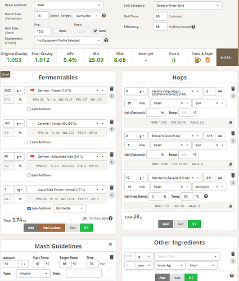Image resolution: width=239 pixels, height=281 pixels.
Task: Uncheck Late Addition for Liquid Malt Extract
Action: point(29,209)
